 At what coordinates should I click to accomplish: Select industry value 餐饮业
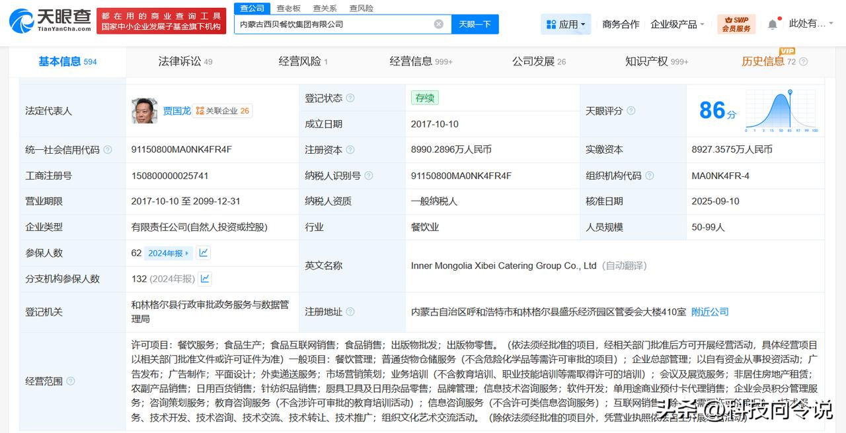click(x=425, y=227)
